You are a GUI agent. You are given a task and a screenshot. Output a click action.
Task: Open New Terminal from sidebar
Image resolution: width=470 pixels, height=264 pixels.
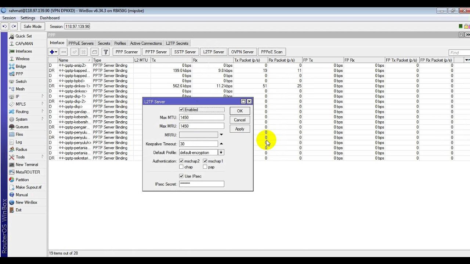27,165
